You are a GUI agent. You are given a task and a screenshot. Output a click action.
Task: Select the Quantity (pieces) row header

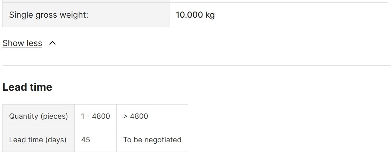39,116
